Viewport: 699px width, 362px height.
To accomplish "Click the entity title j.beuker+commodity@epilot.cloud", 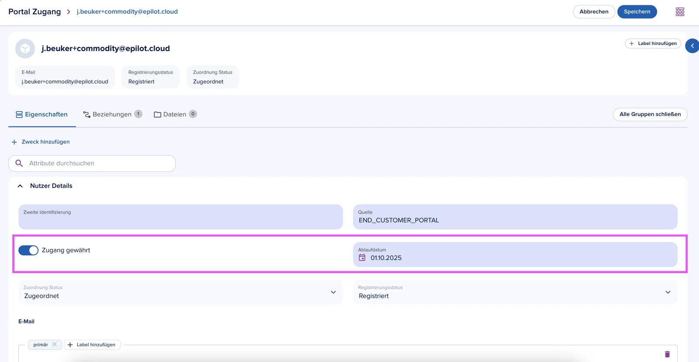I will coord(106,48).
